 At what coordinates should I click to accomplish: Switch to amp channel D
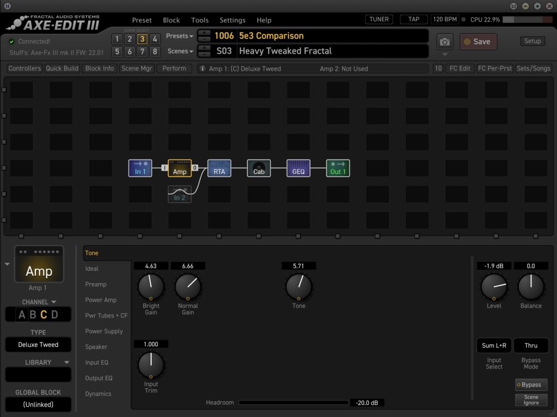tap(55, 315)
